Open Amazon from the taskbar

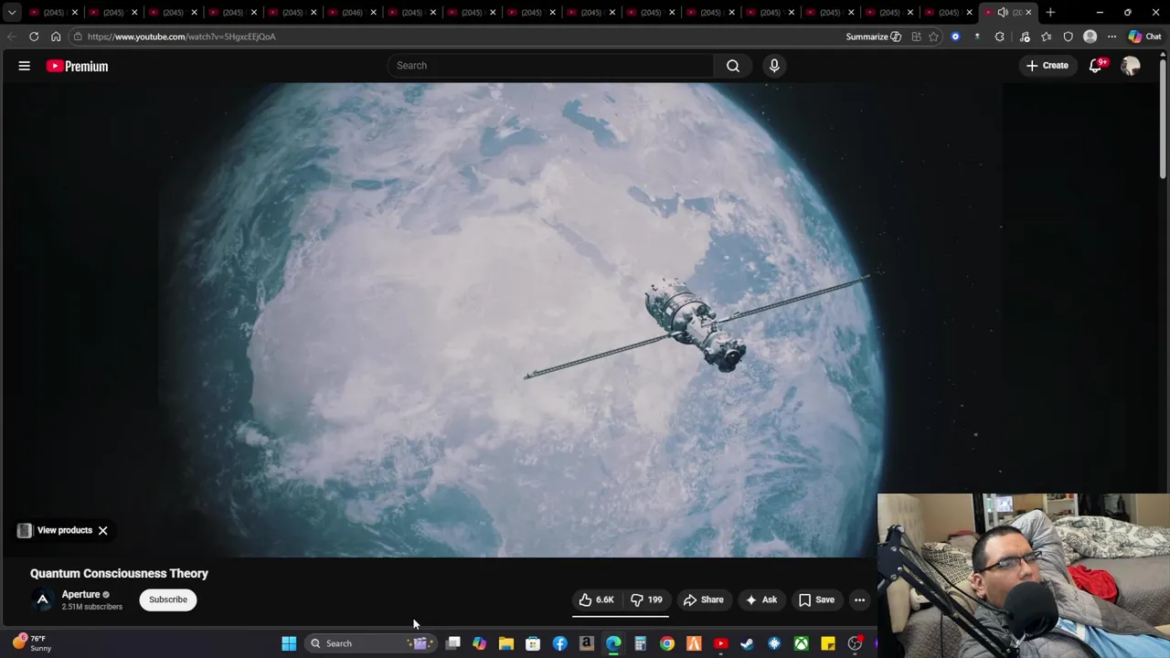[586, 643]
